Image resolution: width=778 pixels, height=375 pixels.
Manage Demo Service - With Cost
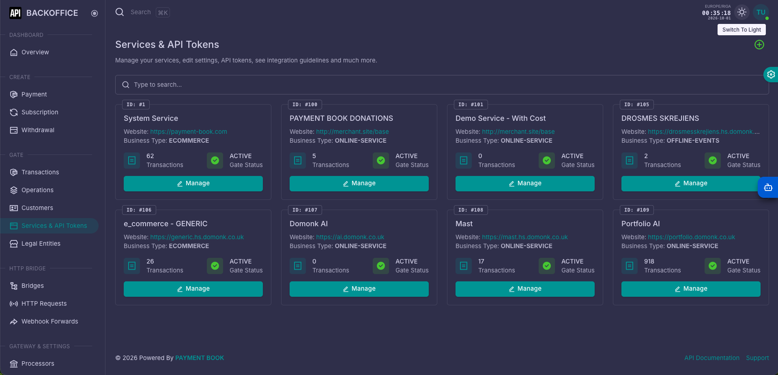pyautogui.click(x=525, y=184)
